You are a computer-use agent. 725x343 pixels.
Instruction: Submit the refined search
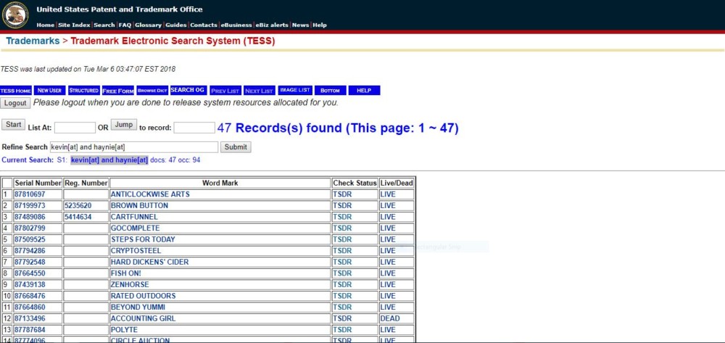pyautogui.click(x=236, y=147)
